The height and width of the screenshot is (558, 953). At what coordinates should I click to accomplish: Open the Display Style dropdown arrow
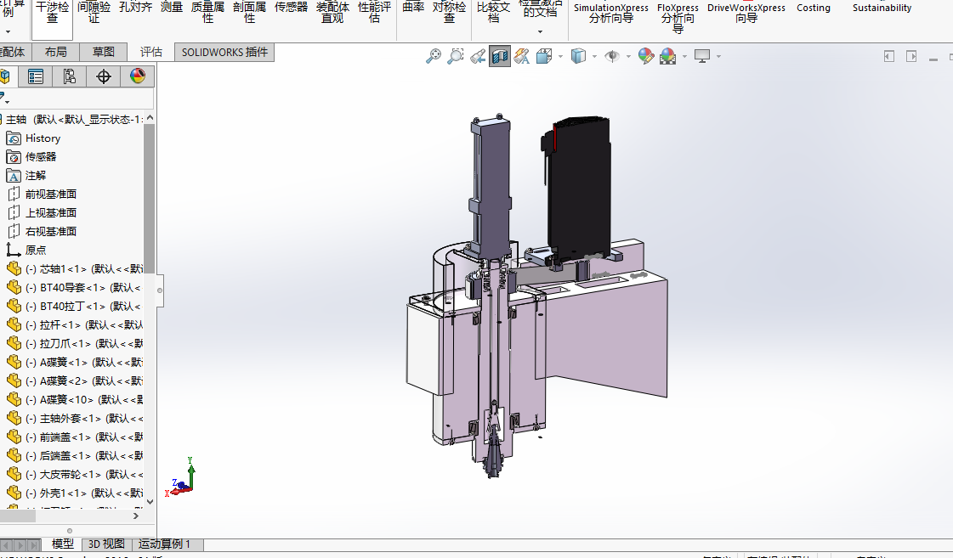(593, 56)
